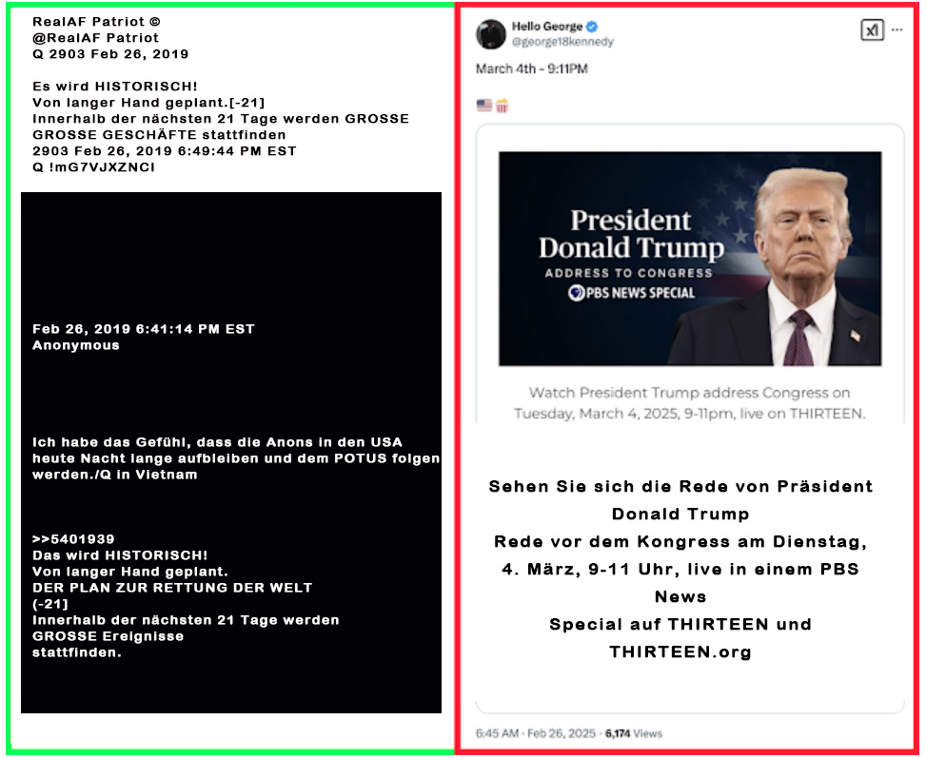
Task: Click the 6,174 Views counter
Action: click(x=634, y=733)
